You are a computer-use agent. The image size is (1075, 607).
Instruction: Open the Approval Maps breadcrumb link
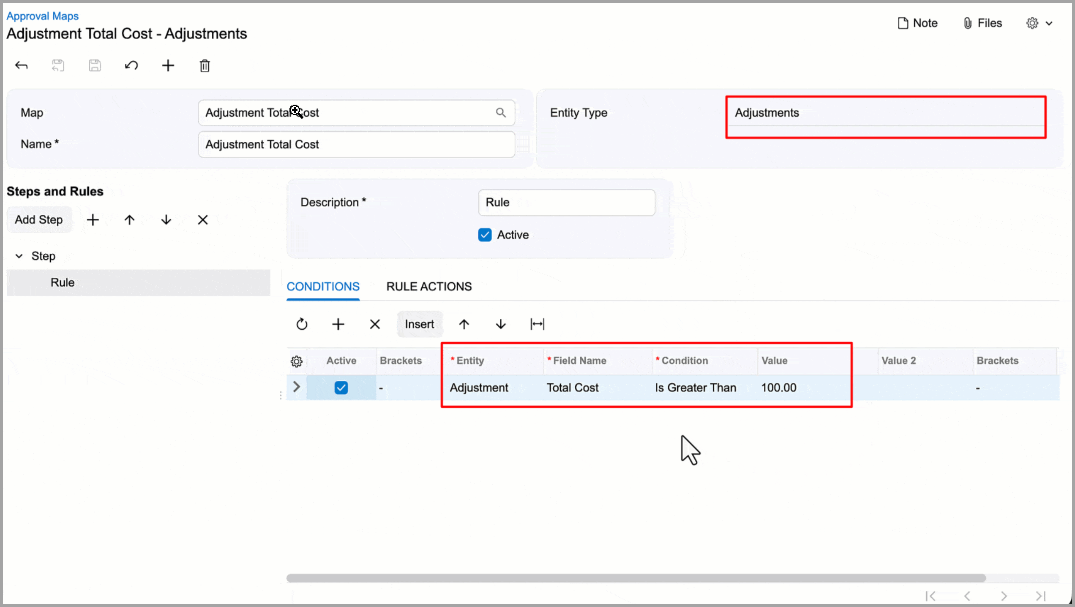[x=42, y=16]
